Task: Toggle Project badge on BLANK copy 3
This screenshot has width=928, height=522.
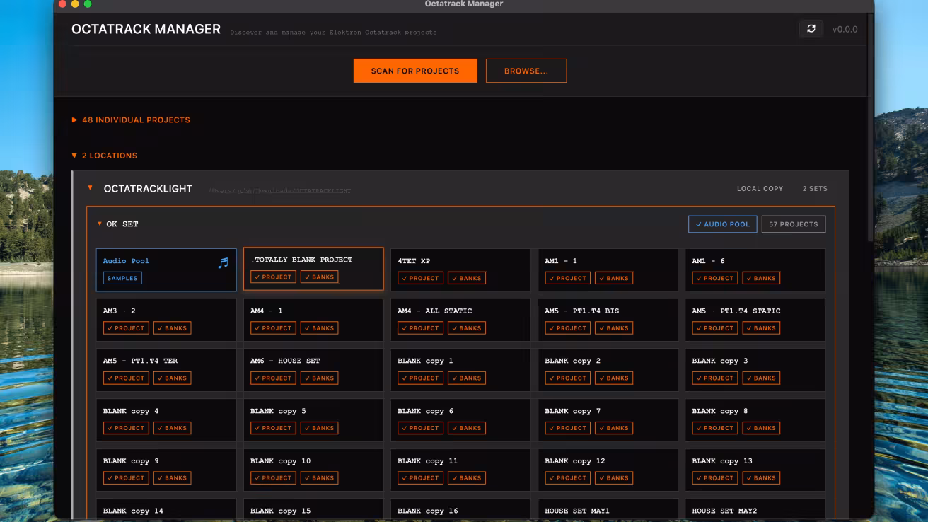Action: (x=714, y=378)
